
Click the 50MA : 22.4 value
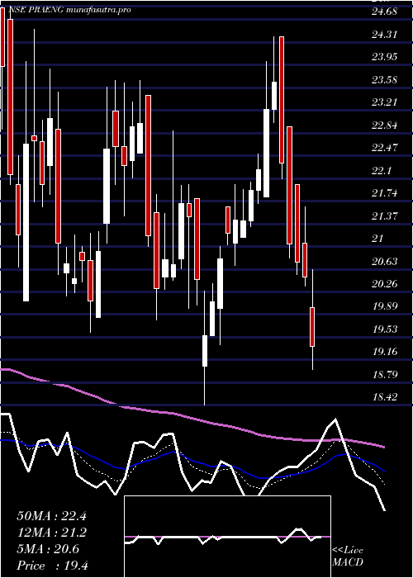(x=52, y=516)
